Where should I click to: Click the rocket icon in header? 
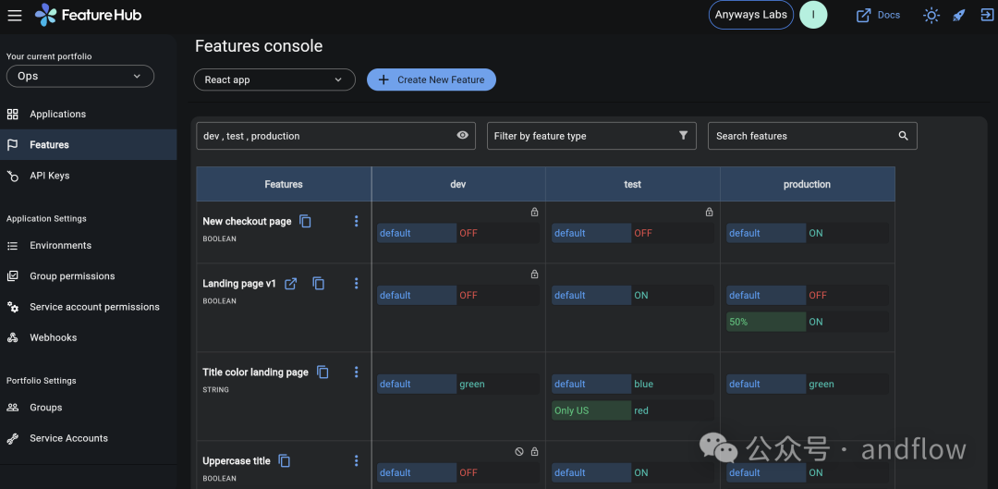click(x=959, y=16)
